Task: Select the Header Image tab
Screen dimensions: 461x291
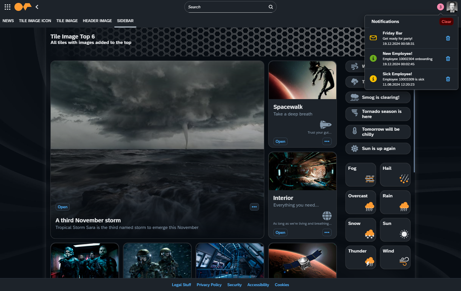Action: click(97, 21)
